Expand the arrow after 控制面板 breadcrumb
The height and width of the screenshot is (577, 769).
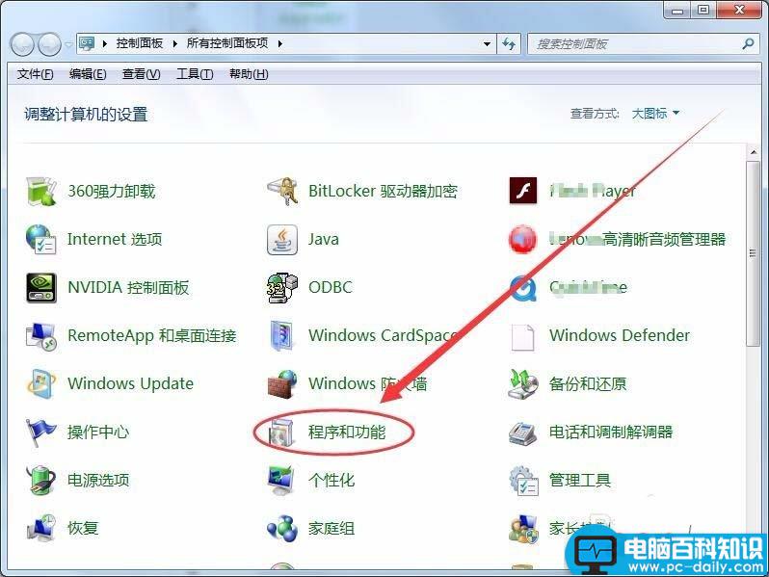175,43
